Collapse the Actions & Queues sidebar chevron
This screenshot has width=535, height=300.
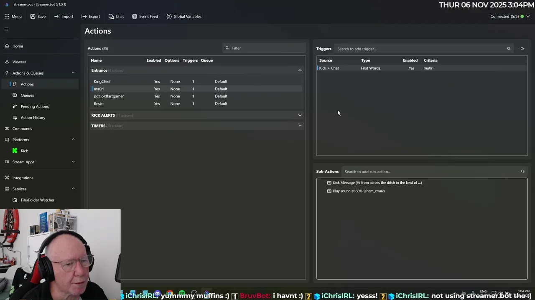(x=73, y=73)
